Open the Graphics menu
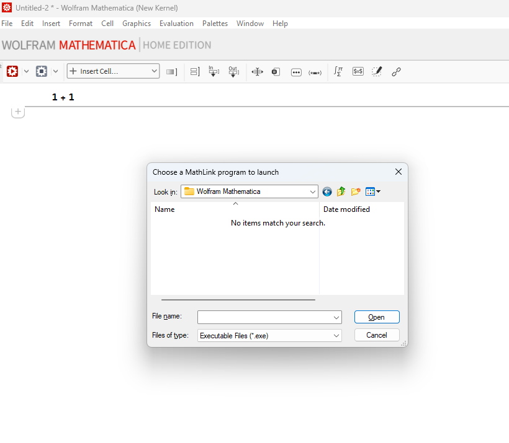The width and height of the screenshot is (509, 443). (x=137, y=24)
